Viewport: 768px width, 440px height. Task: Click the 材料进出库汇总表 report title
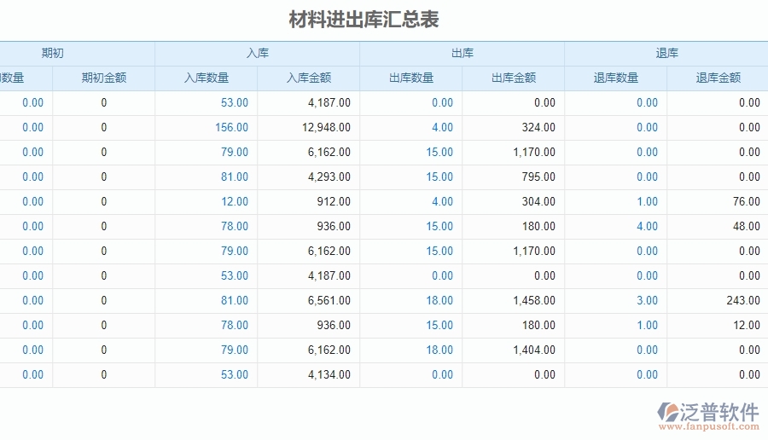(364, 20)
